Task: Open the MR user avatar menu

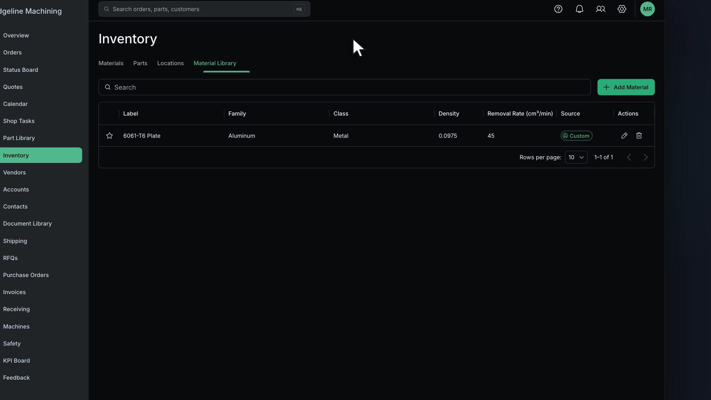Action: (647, 9)
